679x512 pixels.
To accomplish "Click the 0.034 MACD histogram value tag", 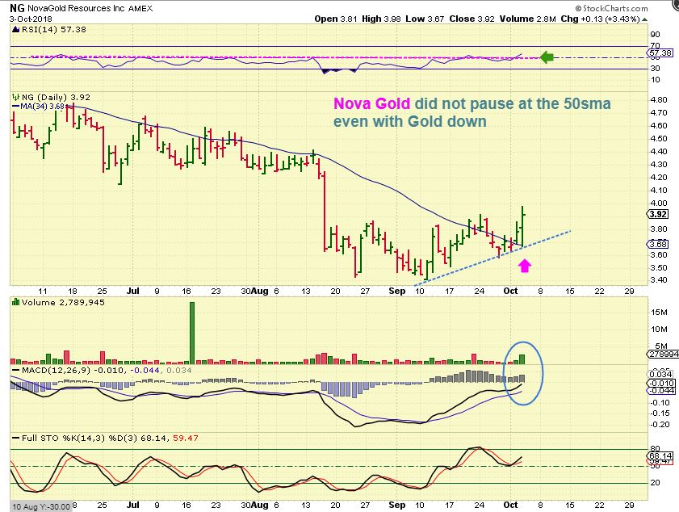I will (660, 374).
